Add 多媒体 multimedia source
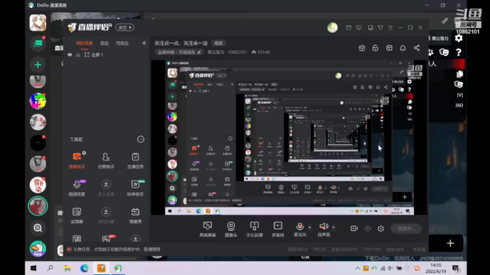Image resolution: width=490 pixels, height=275 pixels. click(278, 229)
